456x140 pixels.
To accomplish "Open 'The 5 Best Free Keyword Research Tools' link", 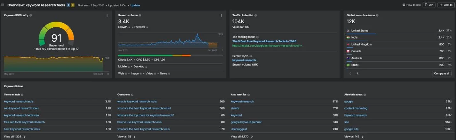I will 264,41.
